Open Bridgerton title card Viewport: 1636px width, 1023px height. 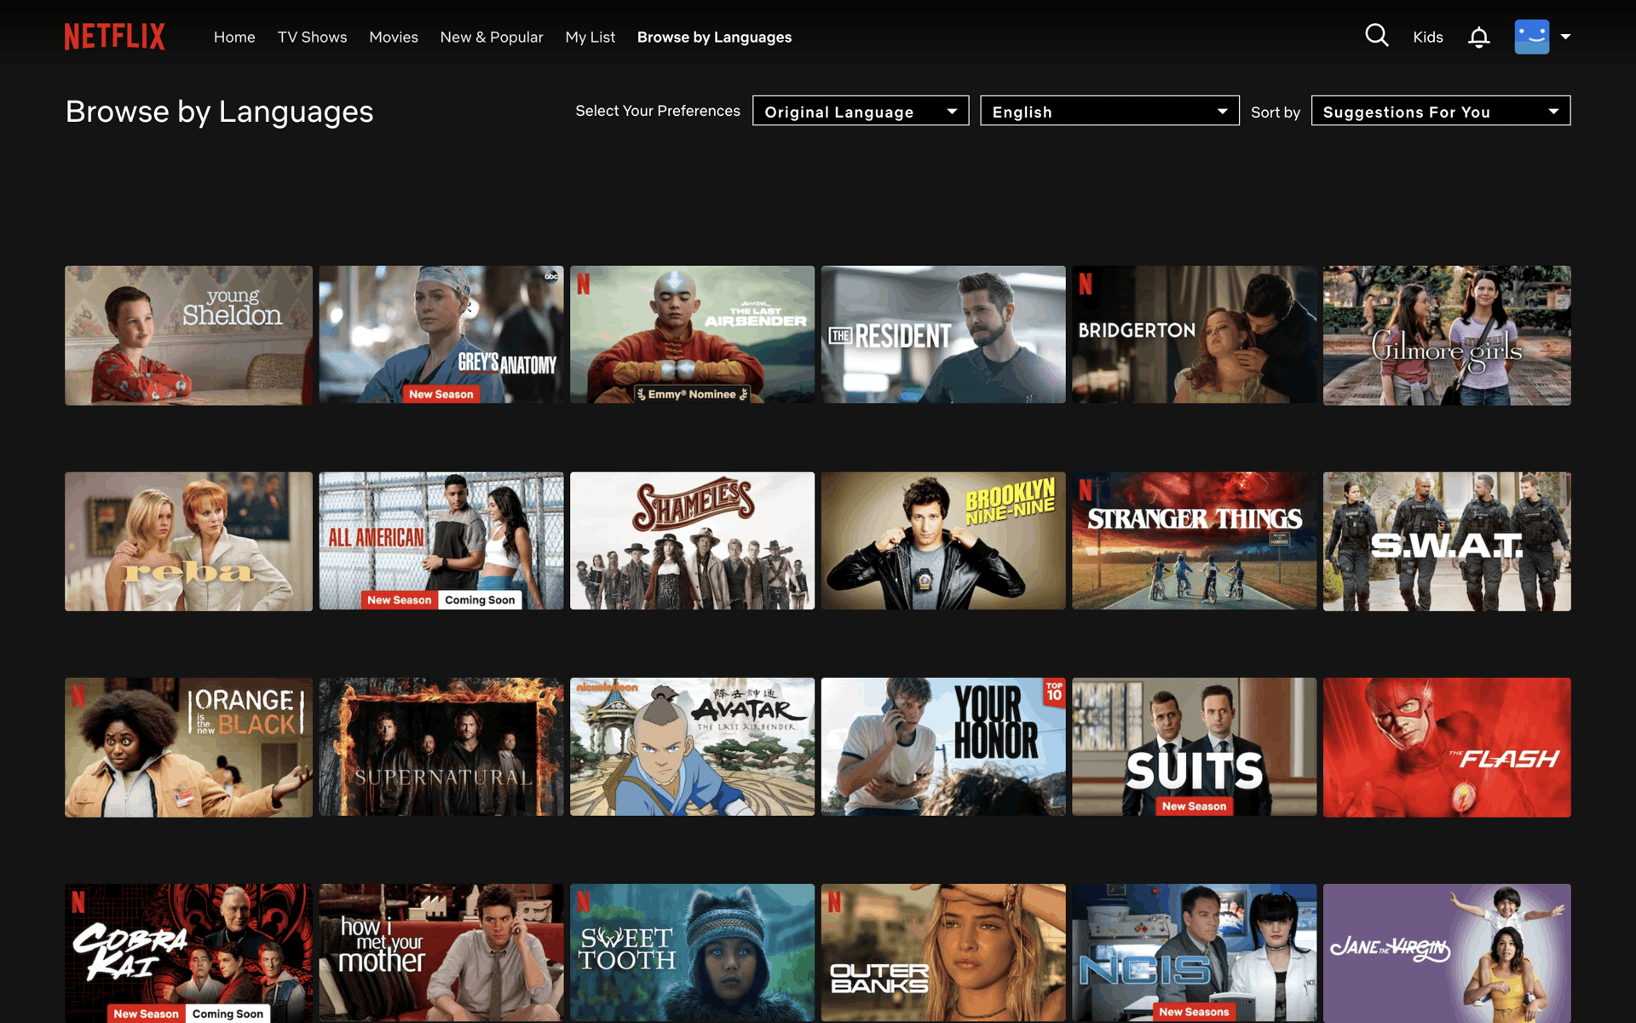[1194, 335]
